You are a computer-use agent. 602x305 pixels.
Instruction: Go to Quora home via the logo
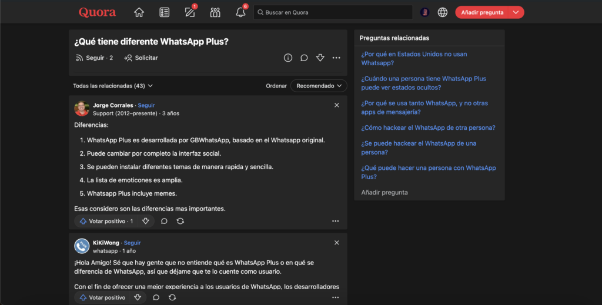(x=97, y=12)
